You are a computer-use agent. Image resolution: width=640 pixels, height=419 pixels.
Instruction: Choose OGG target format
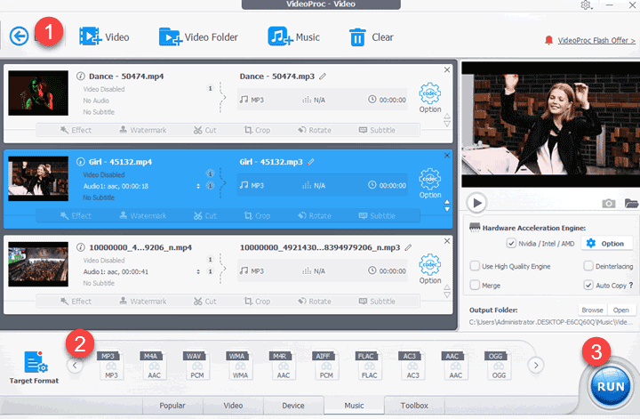497,365
